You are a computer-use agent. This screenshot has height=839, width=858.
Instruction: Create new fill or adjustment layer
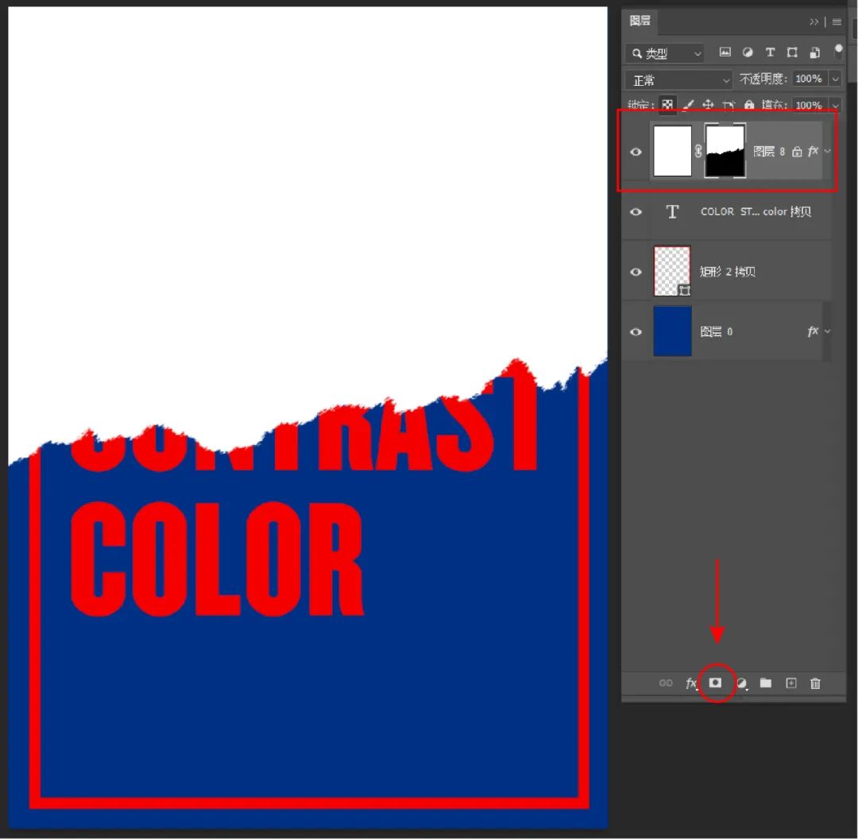click(741, 683)
